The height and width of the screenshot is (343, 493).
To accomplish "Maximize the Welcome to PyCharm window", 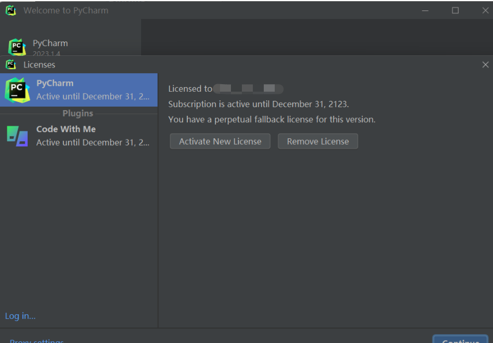I will (x=455, y=10).
